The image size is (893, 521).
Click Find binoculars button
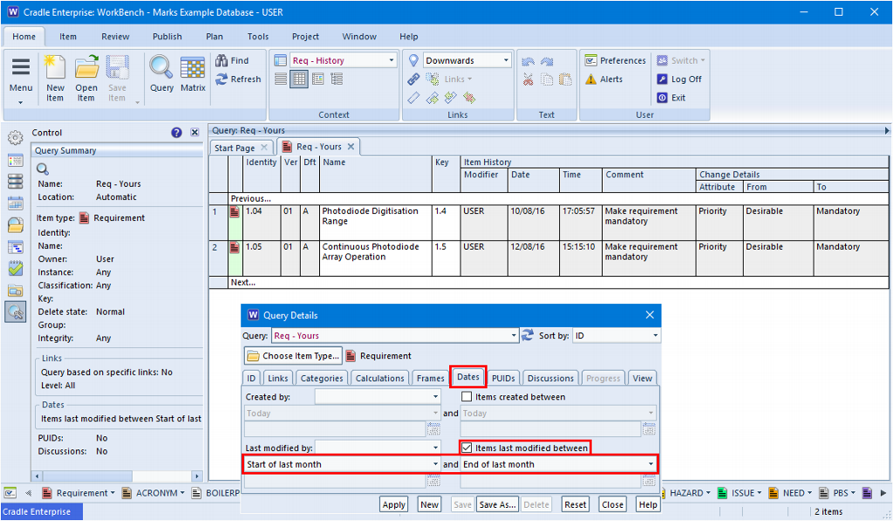point(232,60)
